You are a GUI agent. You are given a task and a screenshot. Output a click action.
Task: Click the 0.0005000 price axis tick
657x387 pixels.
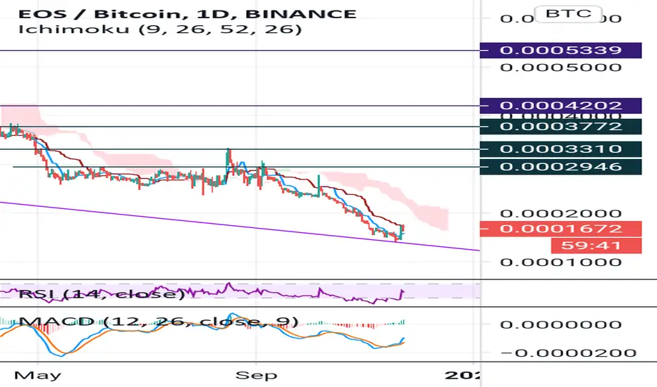pos(560,68)
